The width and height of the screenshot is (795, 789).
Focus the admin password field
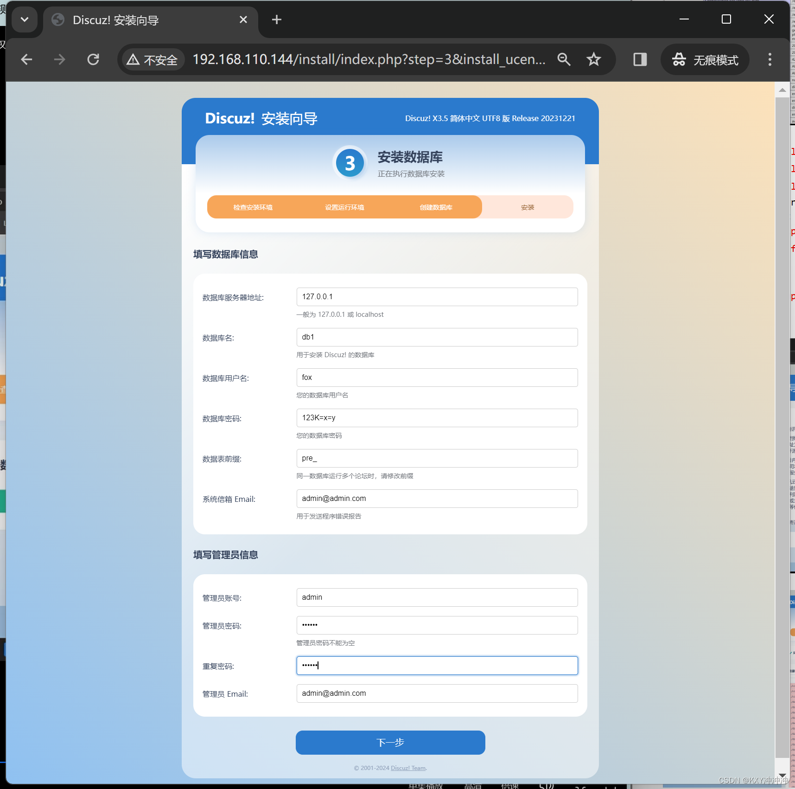[437, 625]
